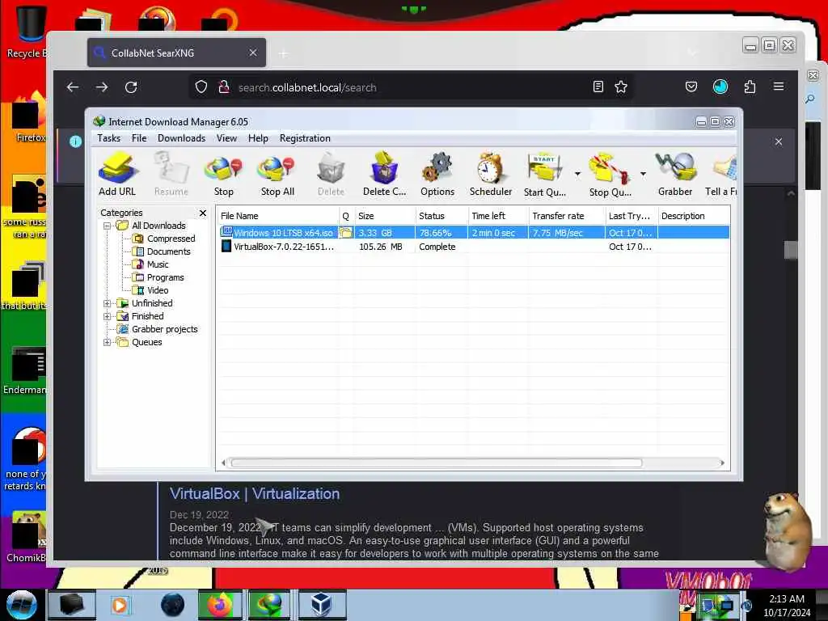Image resolution: width=828 pixels, height=621 pixels.
Task: Click scrollbar right arrow in download list
Action: pyautogui.click(x=722, y=463)
